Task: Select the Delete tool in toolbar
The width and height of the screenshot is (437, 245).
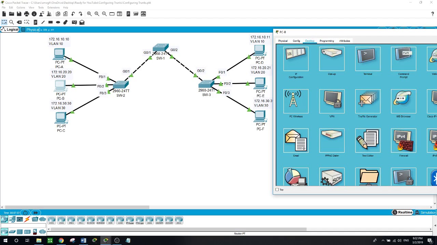Action: click(x=19, y=22)
